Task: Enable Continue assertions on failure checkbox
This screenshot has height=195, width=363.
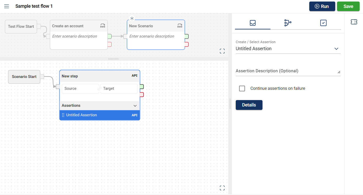Action: tap(242, 88)
